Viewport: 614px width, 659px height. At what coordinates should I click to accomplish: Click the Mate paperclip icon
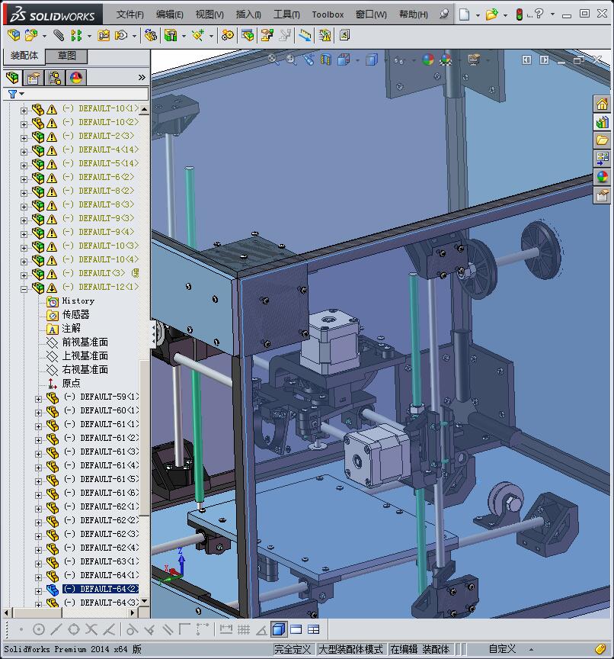59,35
